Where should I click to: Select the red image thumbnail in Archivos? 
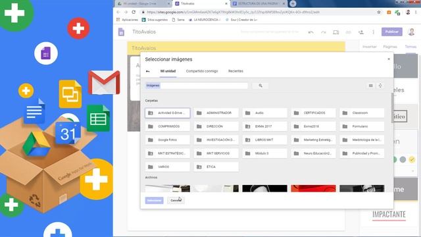click(x=313, y=188)
